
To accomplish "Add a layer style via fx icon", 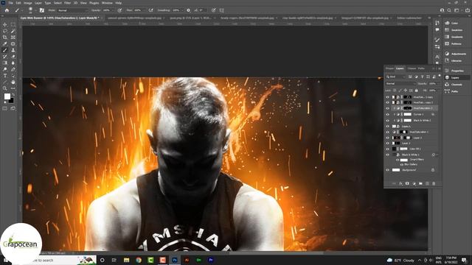I will (x=400, y=183).
